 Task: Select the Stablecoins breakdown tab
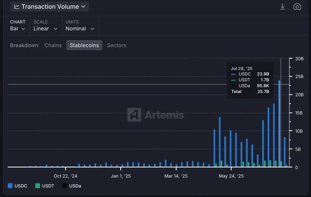(x=84, y=45)
